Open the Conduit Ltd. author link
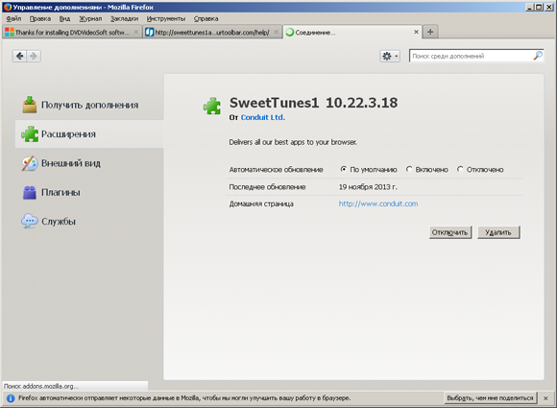The width and height of the screenshot is (557, 408). (263, 117)
